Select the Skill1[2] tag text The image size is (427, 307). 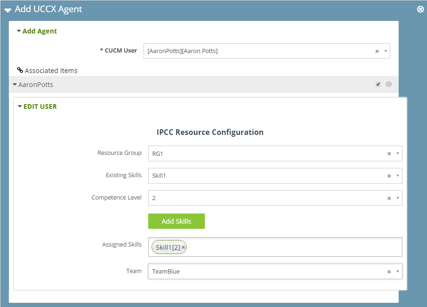168,247
